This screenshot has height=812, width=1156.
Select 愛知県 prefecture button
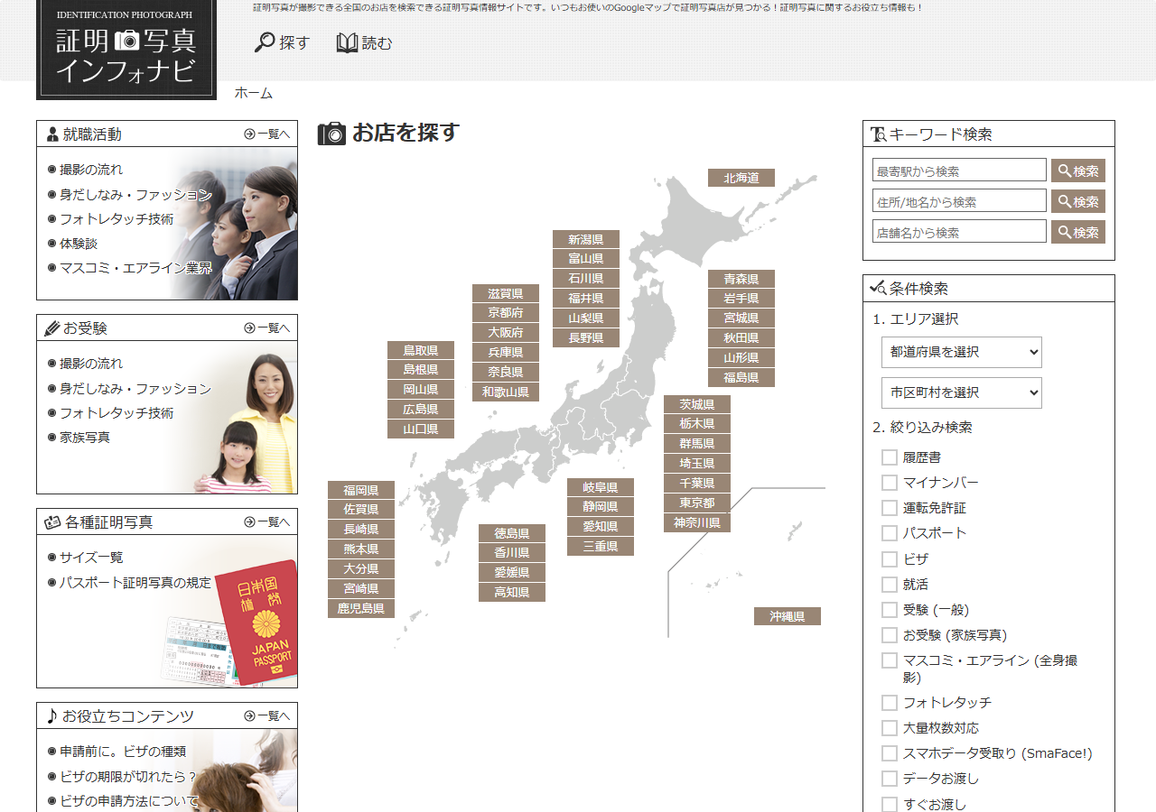(601, 526)
